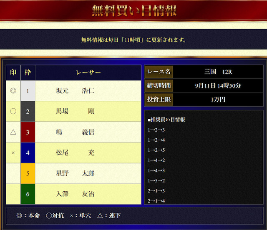Select the green frame number 6 box

[28, 194]
